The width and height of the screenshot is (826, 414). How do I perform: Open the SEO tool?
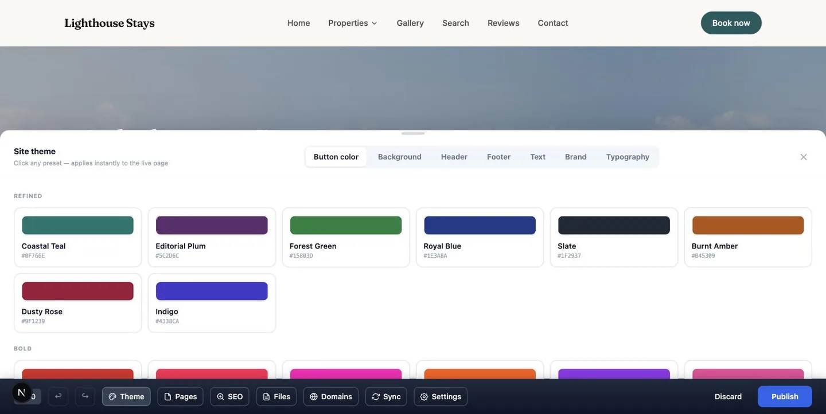tap(229, 396)
